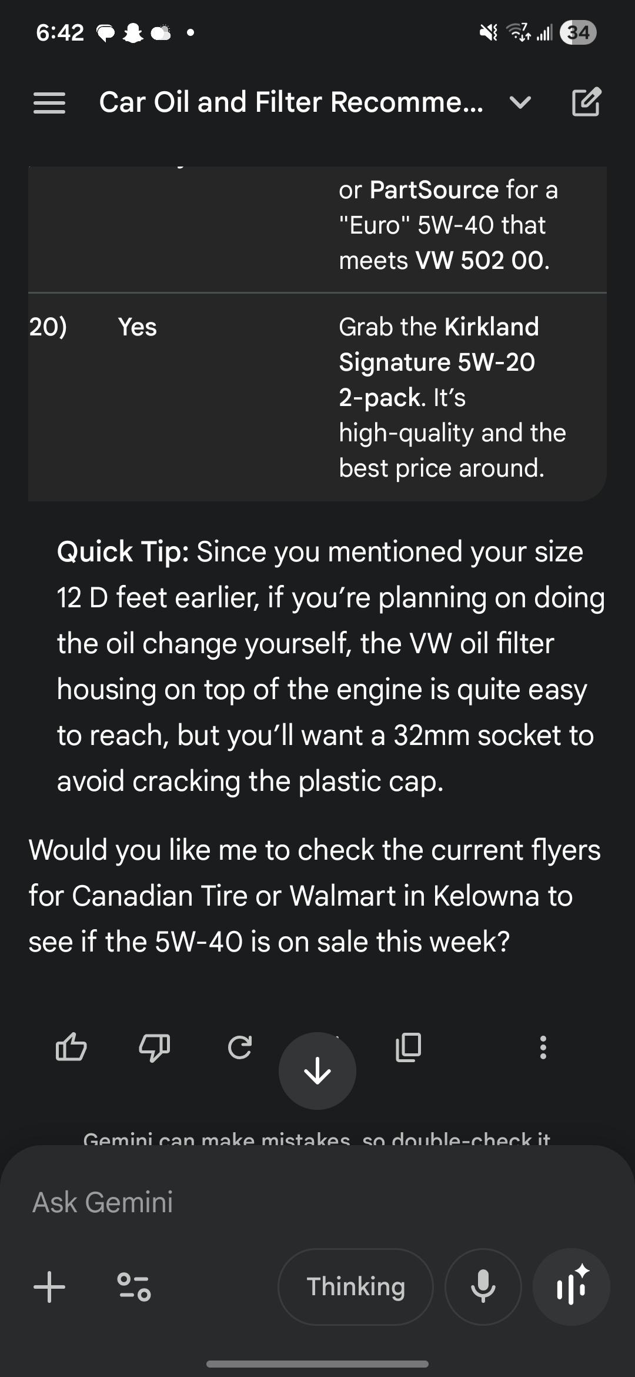The width and height of the screenshot is (635, 1377).
Task: Start a new chat with compose icon
Action: [586, 102]
